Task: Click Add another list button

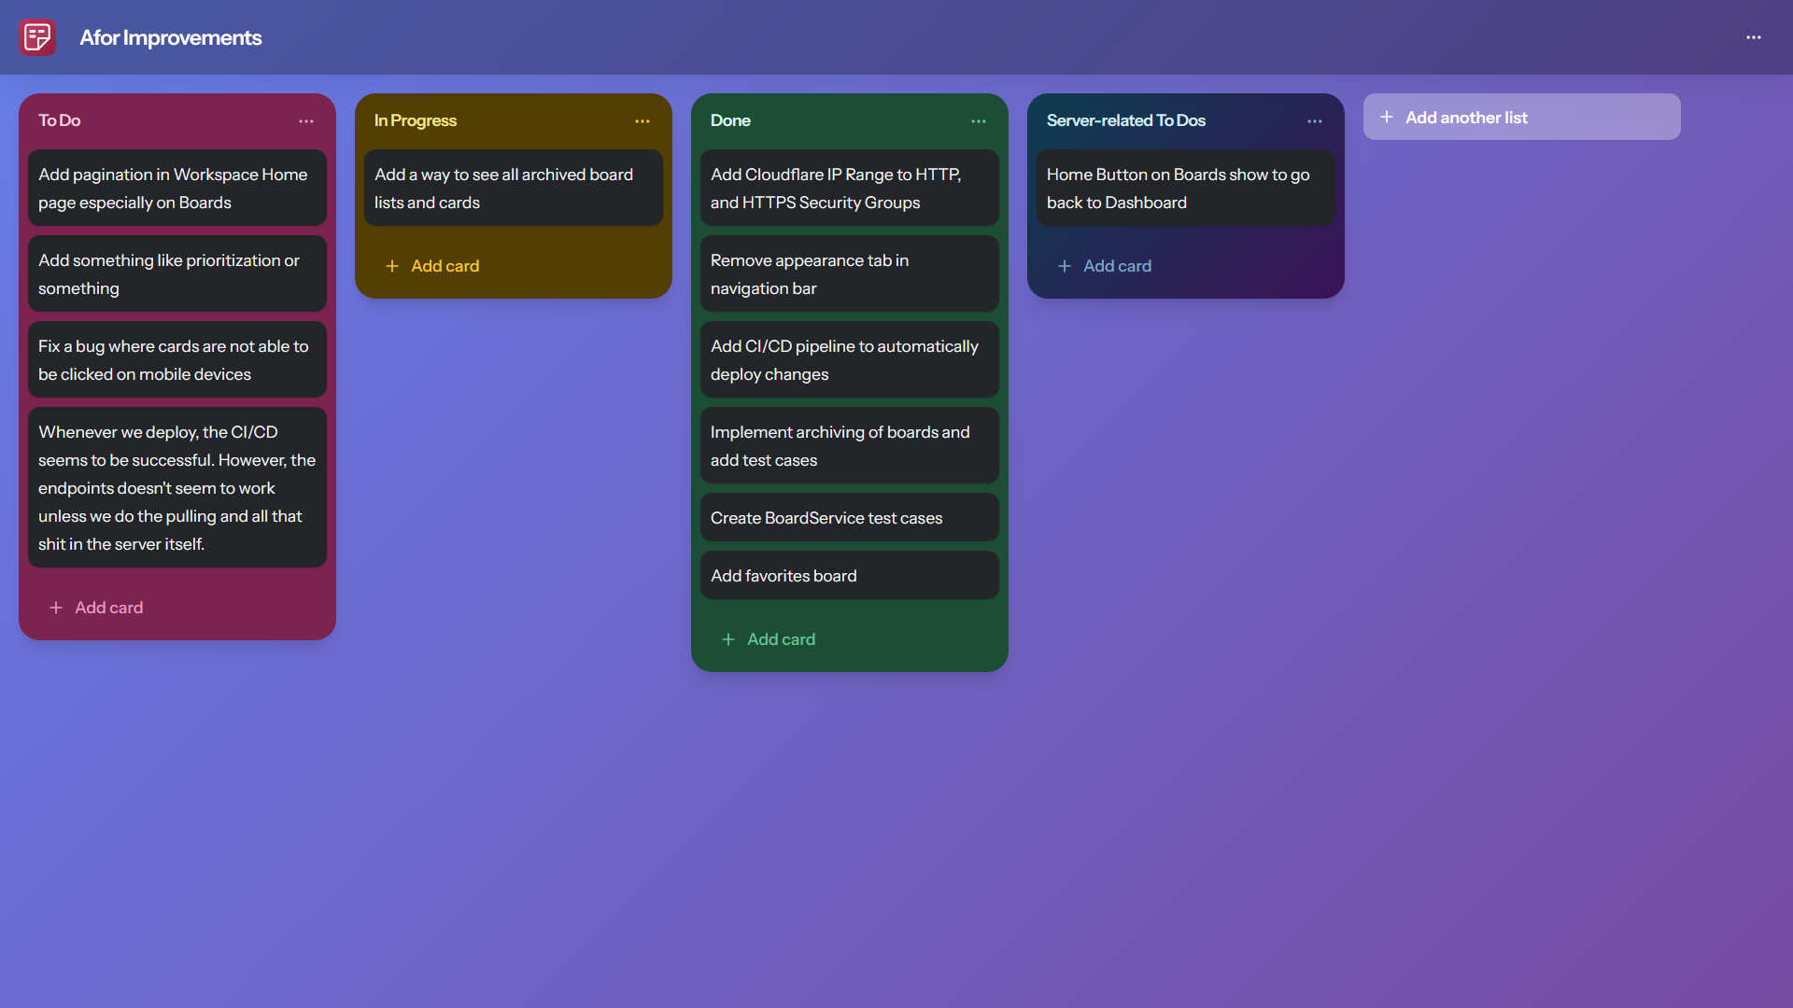Action: (x=1522, y=117)
